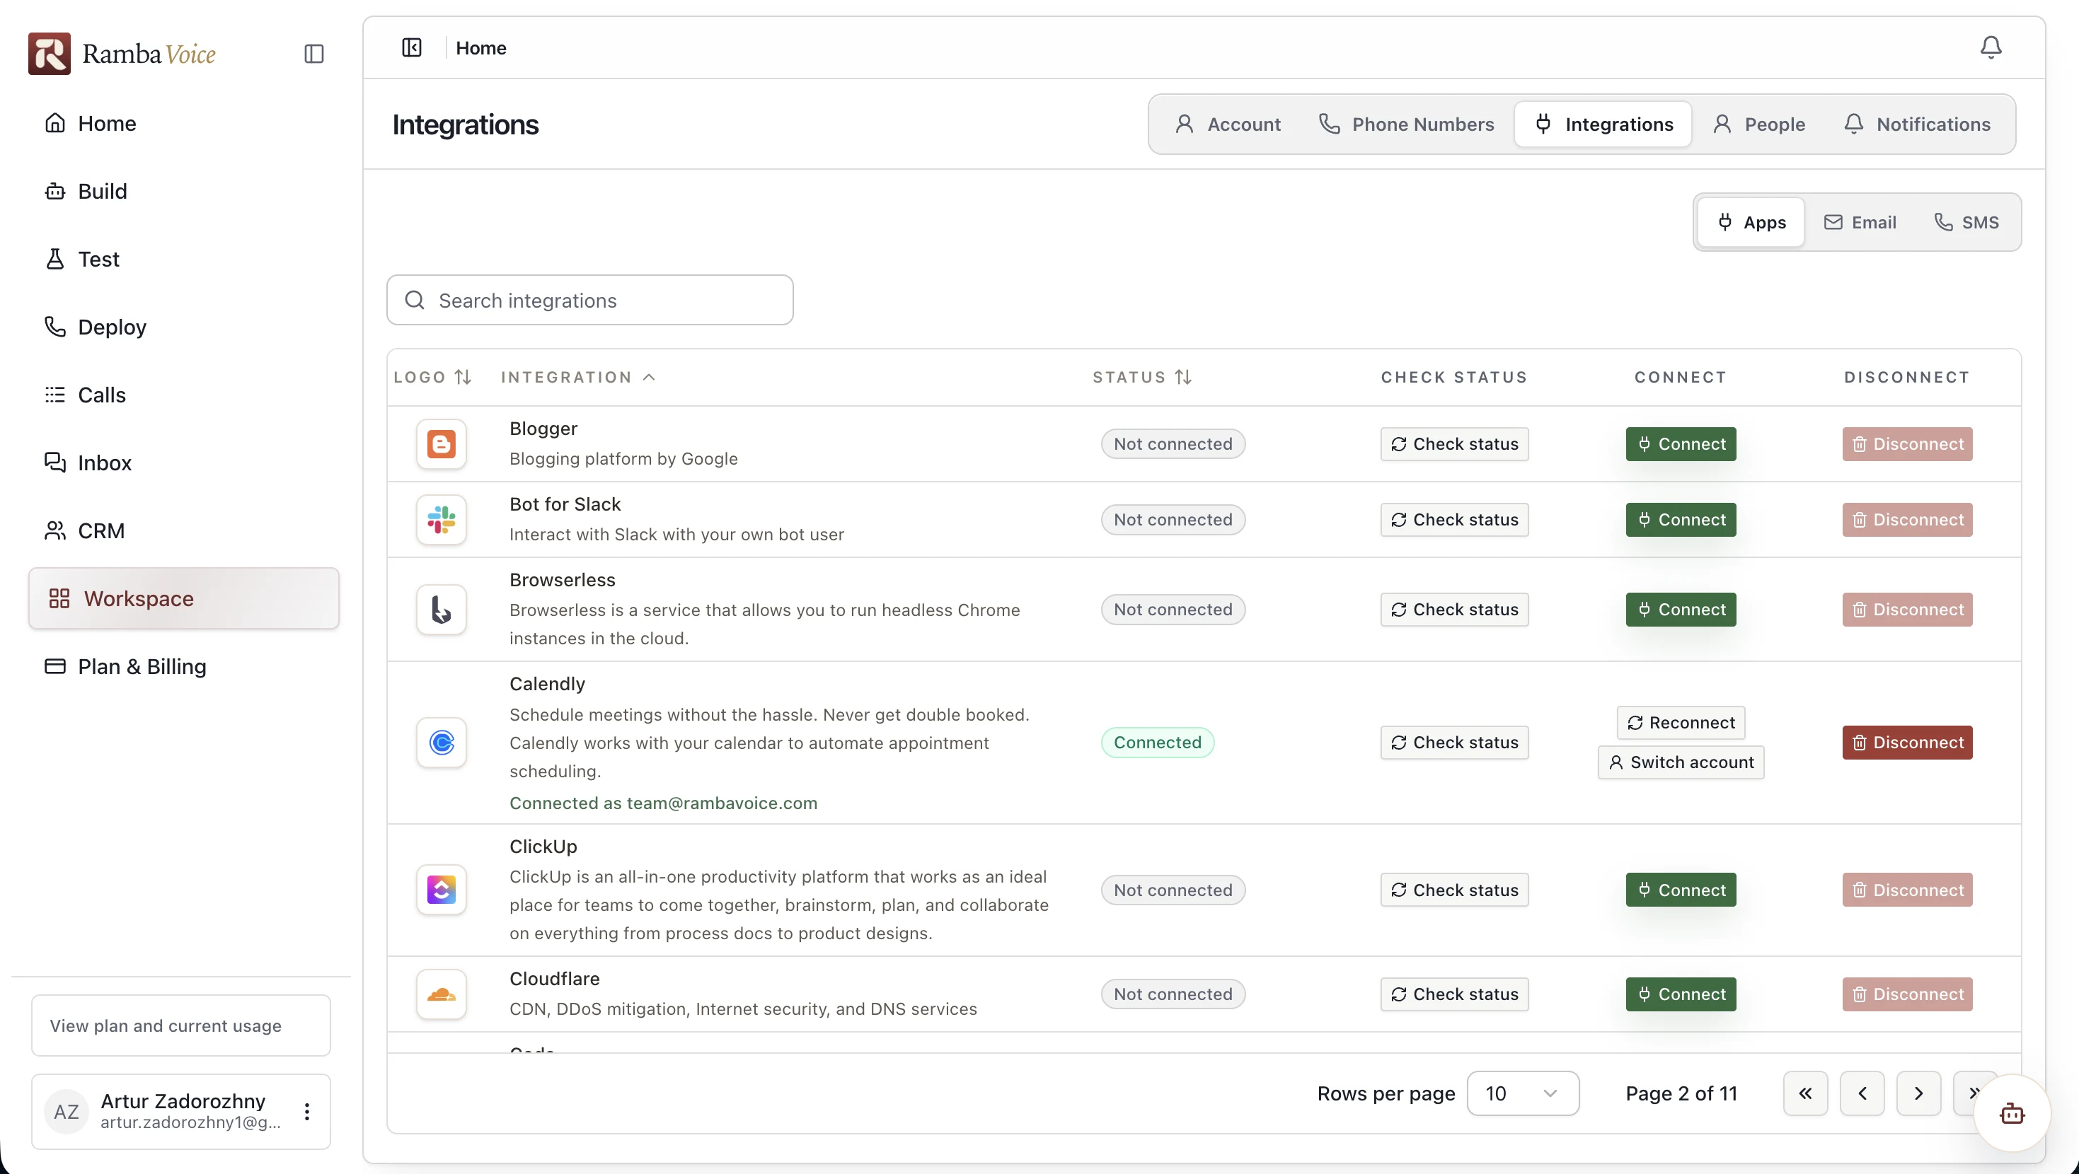Screen dimensions: 2079x1174
Task: Switch to the Phone Numbers tab
Action: tap(1407, 124)
